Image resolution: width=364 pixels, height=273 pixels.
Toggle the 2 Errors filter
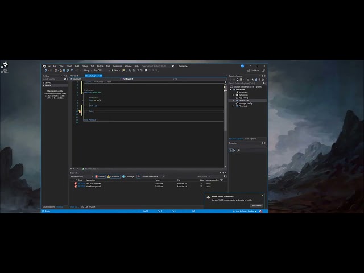tap(100, 177)
